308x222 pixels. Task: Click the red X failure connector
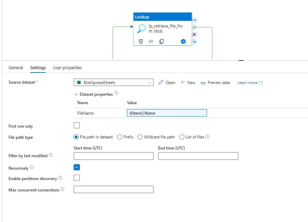194,35
